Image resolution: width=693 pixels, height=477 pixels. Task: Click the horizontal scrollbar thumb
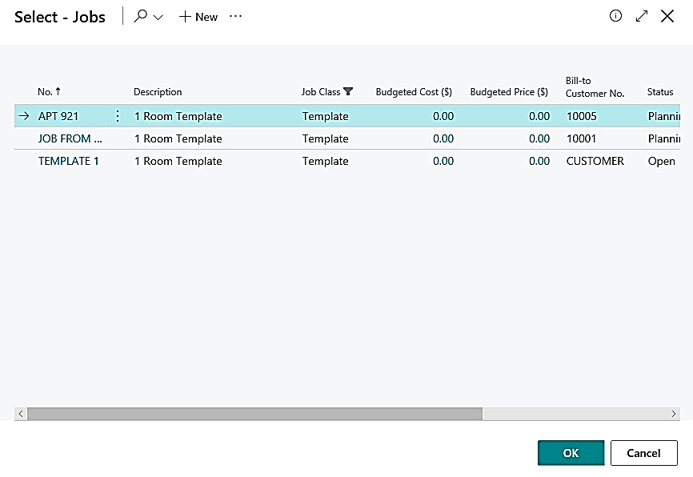pyautogui.click(x=254, y=414)
